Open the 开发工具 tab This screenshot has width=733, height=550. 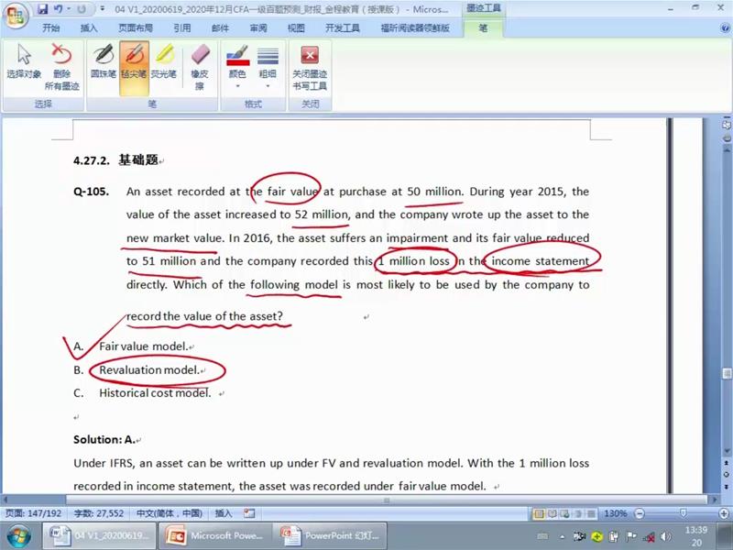(x=343, y=28)
